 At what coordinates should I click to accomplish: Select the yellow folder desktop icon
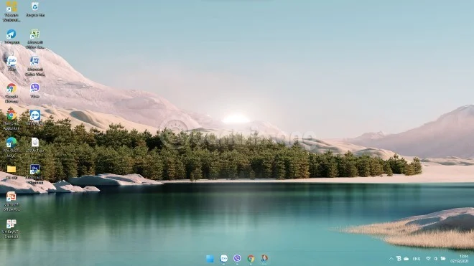pos(11,172)
